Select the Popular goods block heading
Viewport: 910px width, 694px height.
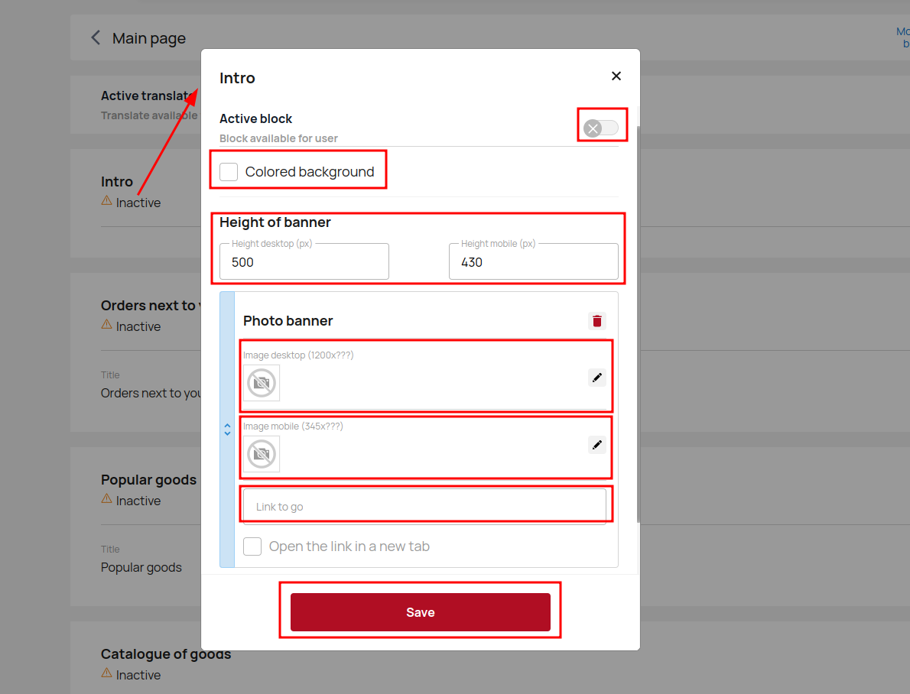coord(148,480)
